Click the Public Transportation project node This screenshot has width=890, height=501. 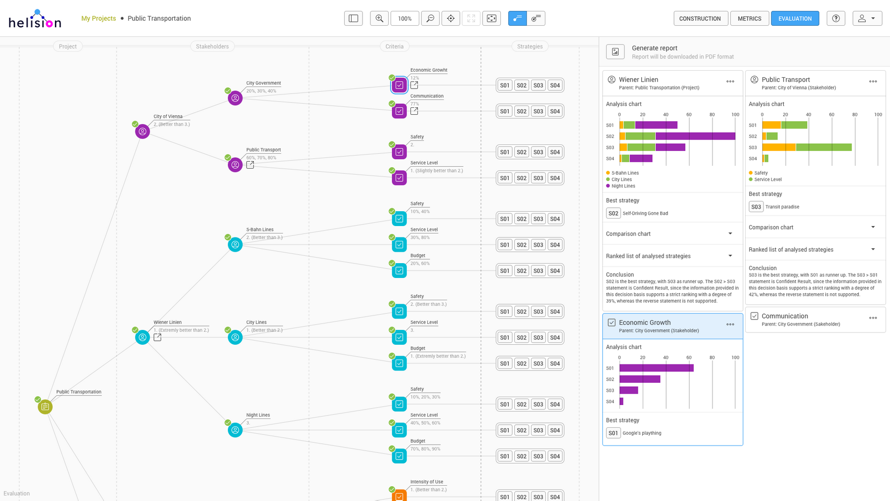(x=45, y=407)
